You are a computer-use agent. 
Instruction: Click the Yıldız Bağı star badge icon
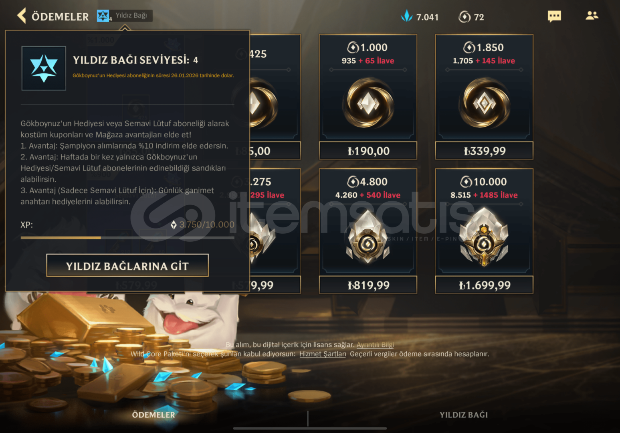tap(103, 16)
